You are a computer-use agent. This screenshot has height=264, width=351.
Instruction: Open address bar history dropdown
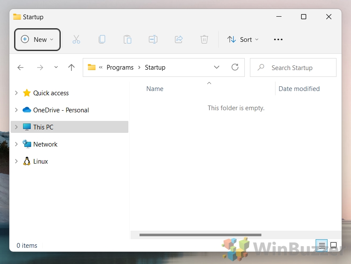(217, 67)
